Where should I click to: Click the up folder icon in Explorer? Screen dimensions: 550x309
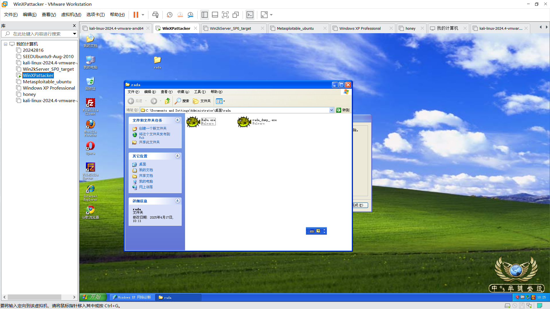(x=168, y=101)
